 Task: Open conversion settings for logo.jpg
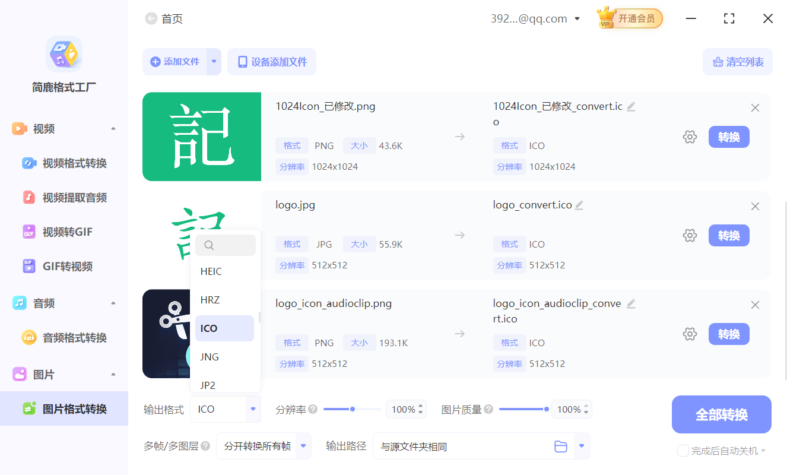click(x=690, y=235)
